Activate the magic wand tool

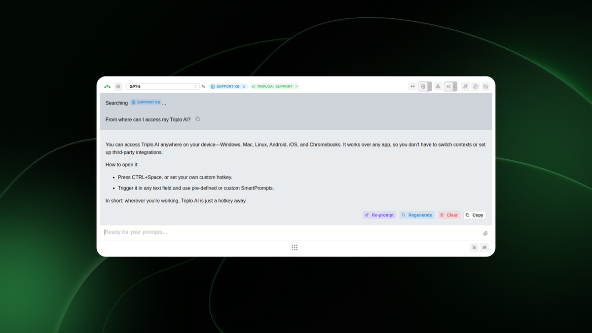click(x=465, y=86)
